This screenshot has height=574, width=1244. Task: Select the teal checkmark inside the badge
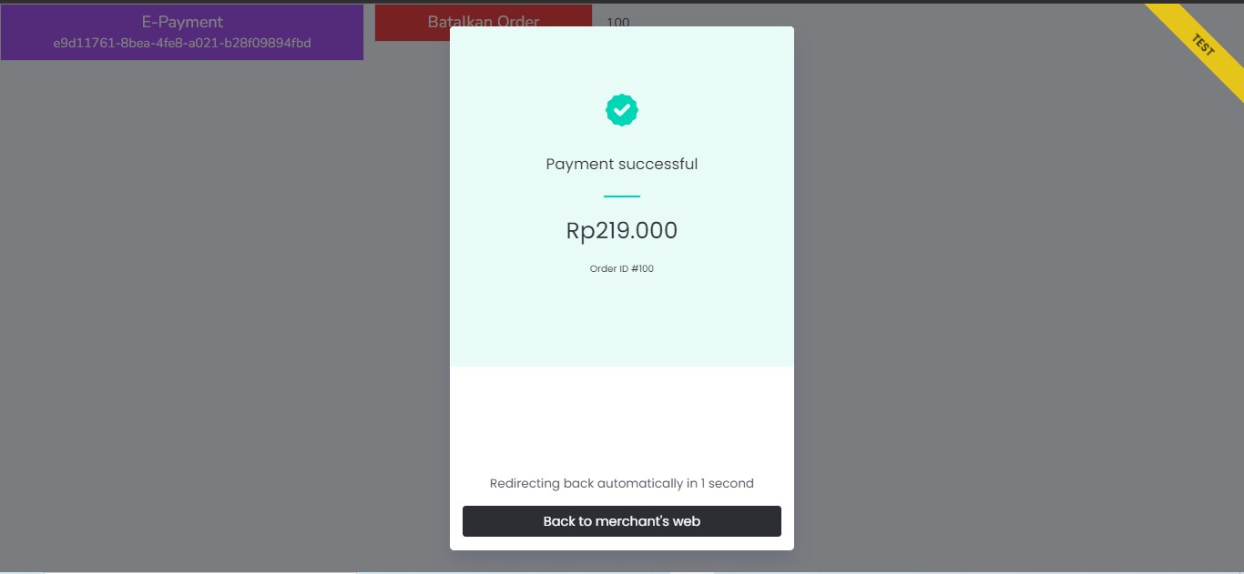coord(622,109)
